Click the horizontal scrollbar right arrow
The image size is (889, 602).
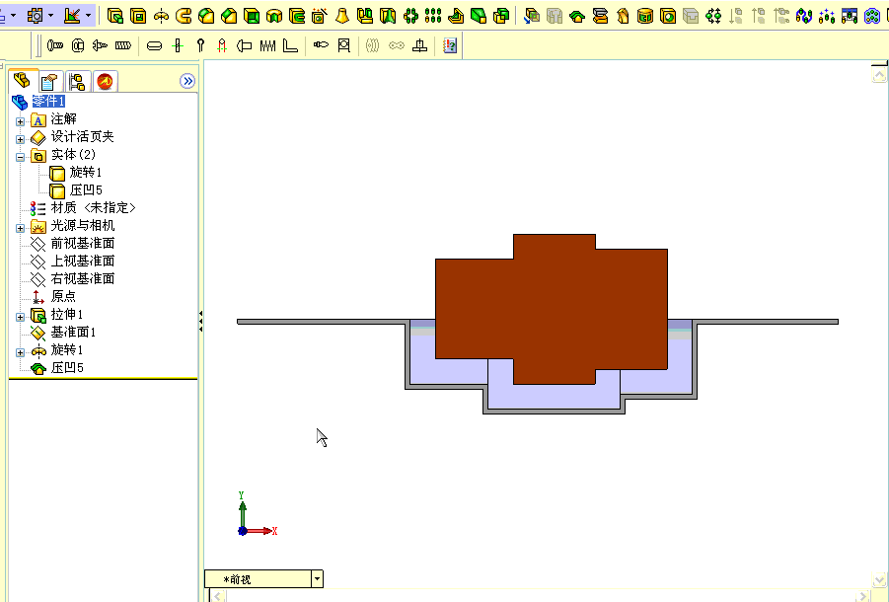coord(863,596)
